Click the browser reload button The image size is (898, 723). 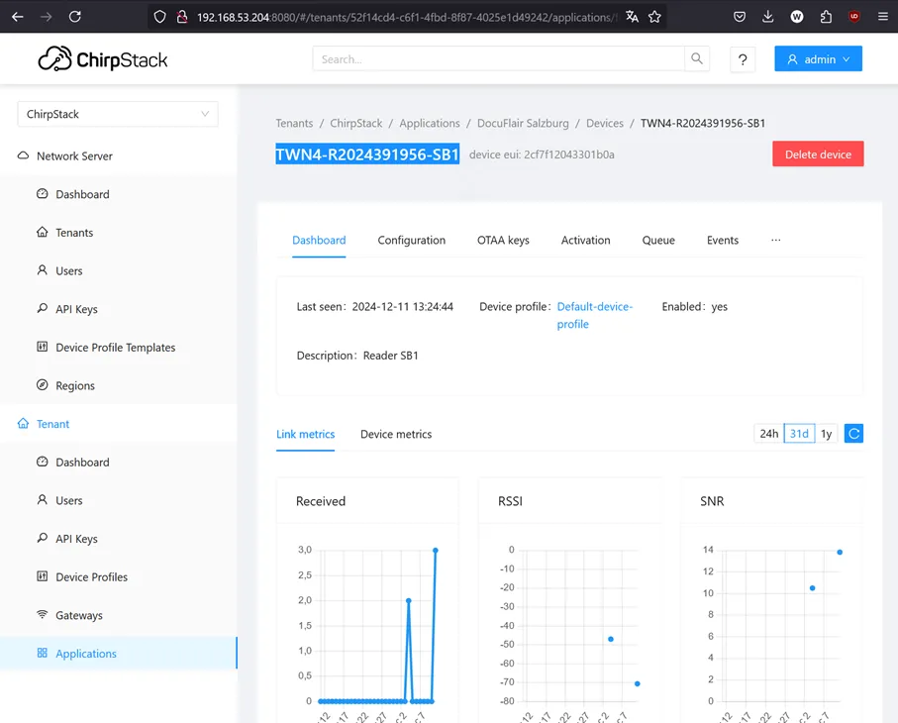[x=75, y=17]
